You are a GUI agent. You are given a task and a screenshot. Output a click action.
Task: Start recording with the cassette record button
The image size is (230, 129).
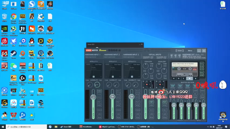[195, 78]
